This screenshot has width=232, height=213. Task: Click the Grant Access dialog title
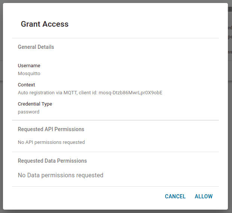(x=45, y=24)
